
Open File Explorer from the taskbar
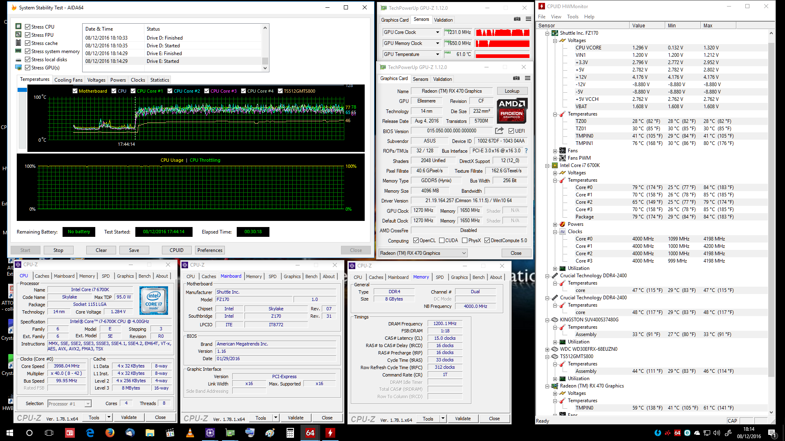[x=150, y=433]
